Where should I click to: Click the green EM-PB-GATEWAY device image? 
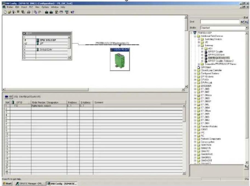pyautogui.click(x=120, y=61)
